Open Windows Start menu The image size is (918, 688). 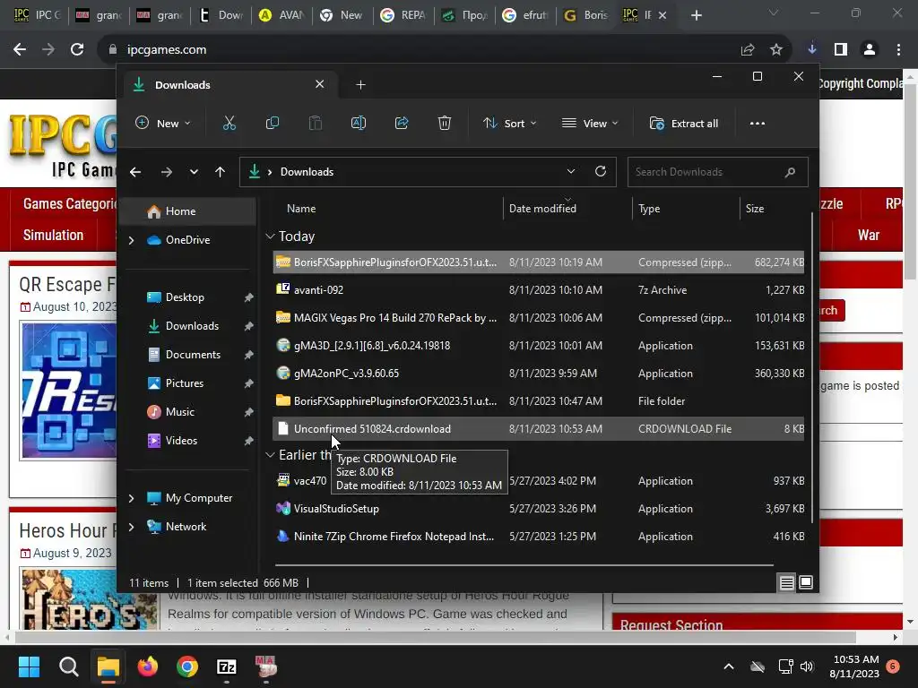pos(29,666)
